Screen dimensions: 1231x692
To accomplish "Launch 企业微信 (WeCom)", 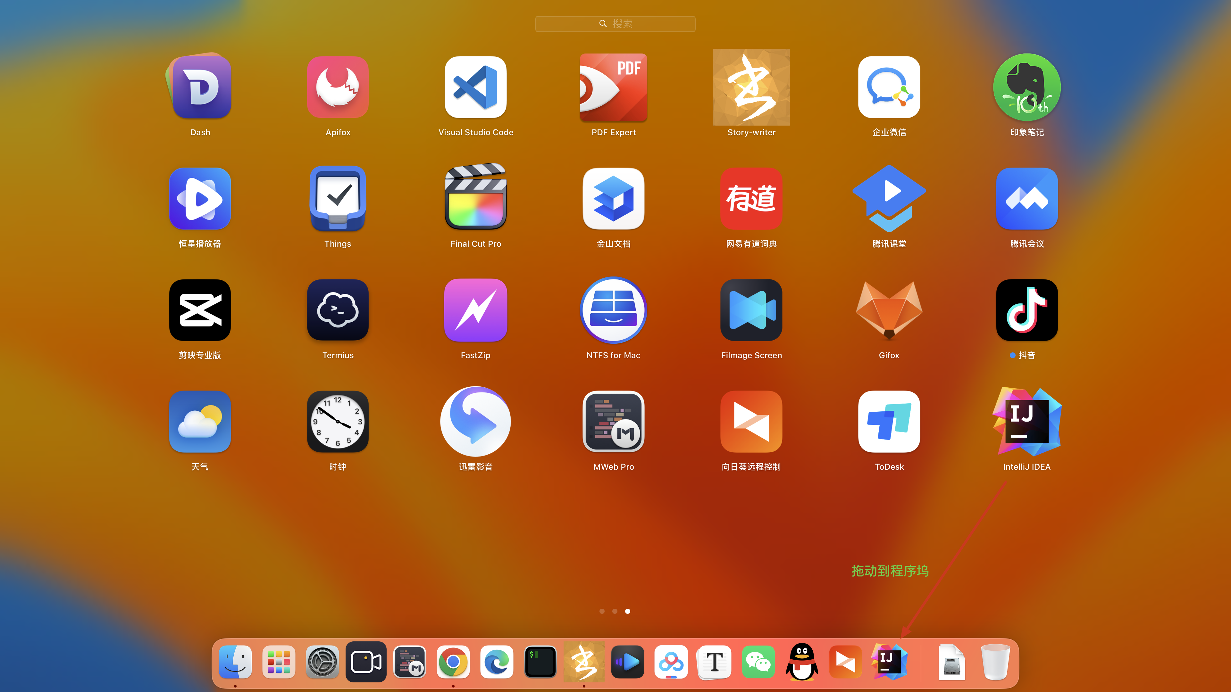I will (889, 87).
